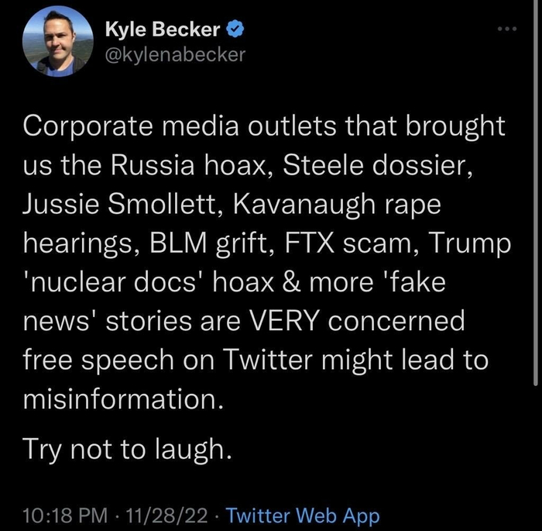This screenshot has height=531, width=542.
Task: Click the Kyle Becker display name
Action: click(163, 32)
